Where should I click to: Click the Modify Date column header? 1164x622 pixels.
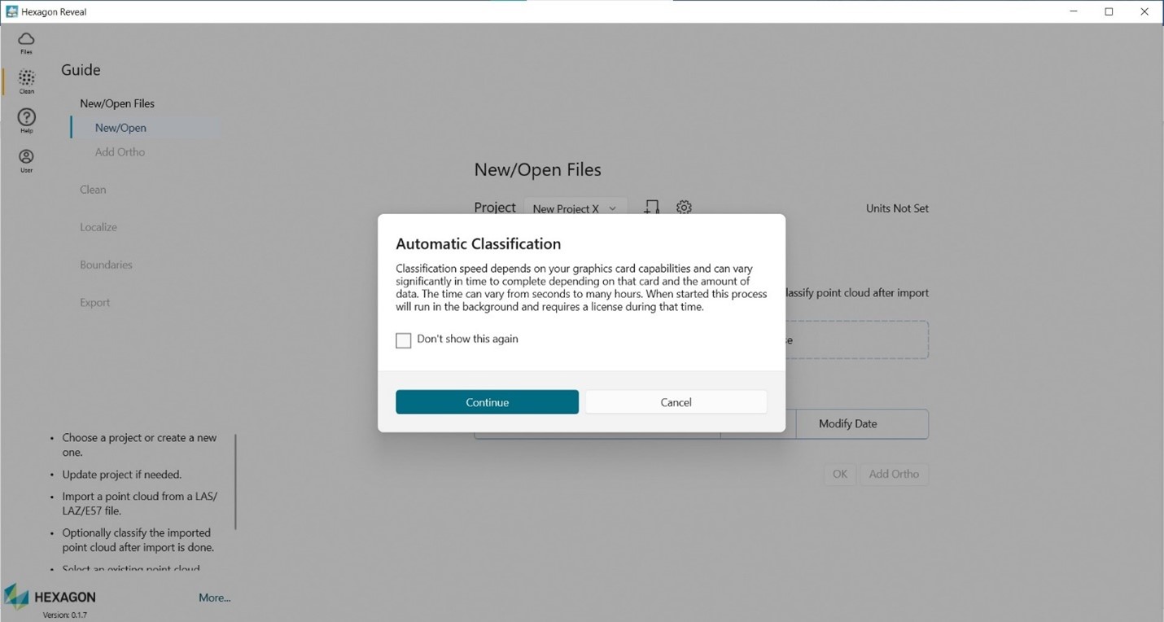(x=847, y=423)
